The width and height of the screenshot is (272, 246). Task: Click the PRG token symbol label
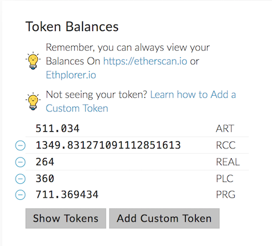click(226, 195)
